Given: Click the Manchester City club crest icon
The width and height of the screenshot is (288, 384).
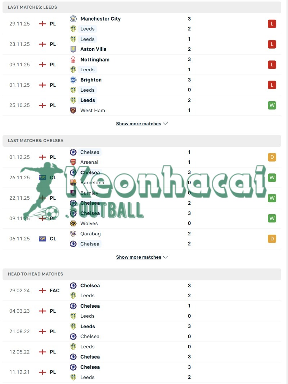Looking at the screenshot, I should point(73,19).
